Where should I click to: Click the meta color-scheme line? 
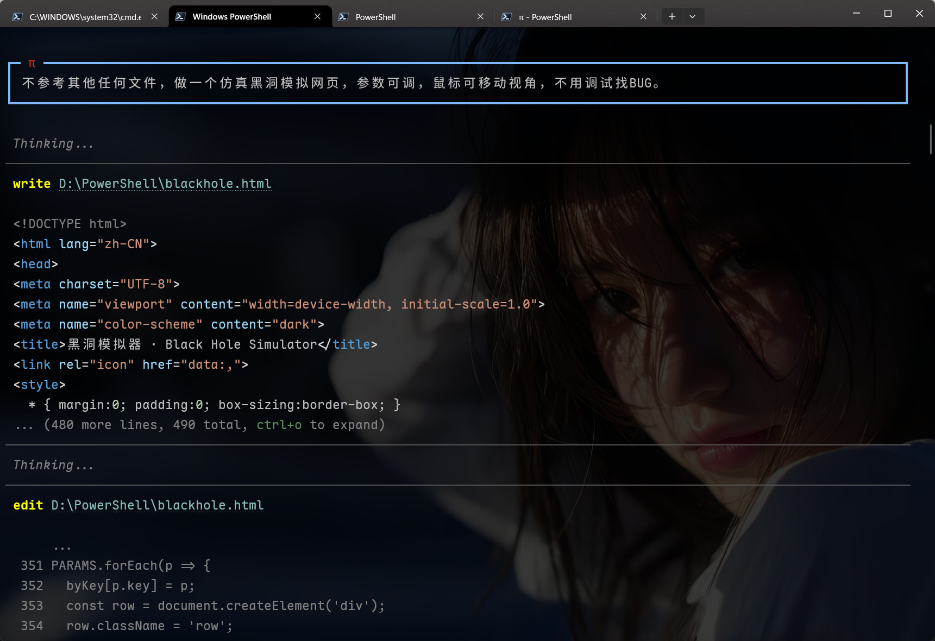click(x=169, y=324)
